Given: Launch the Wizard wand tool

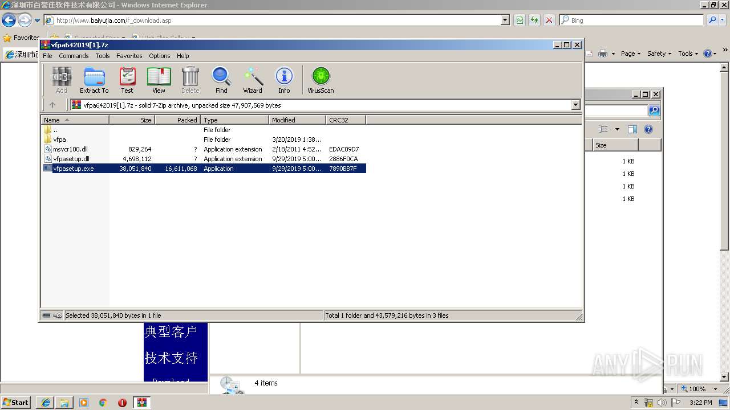Looking at the screenshot, I should [253, 80].
